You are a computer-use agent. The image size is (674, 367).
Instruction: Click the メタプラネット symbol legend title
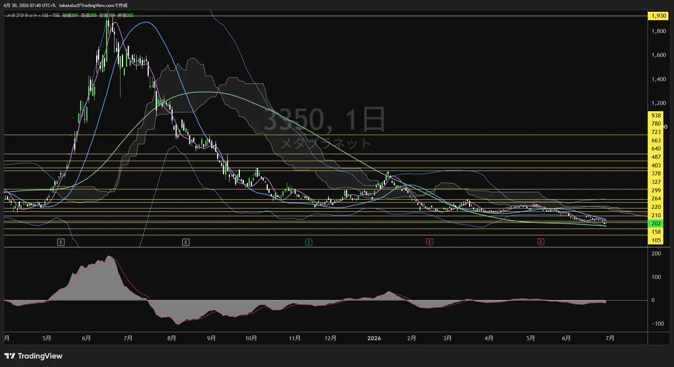click(22, 15)
